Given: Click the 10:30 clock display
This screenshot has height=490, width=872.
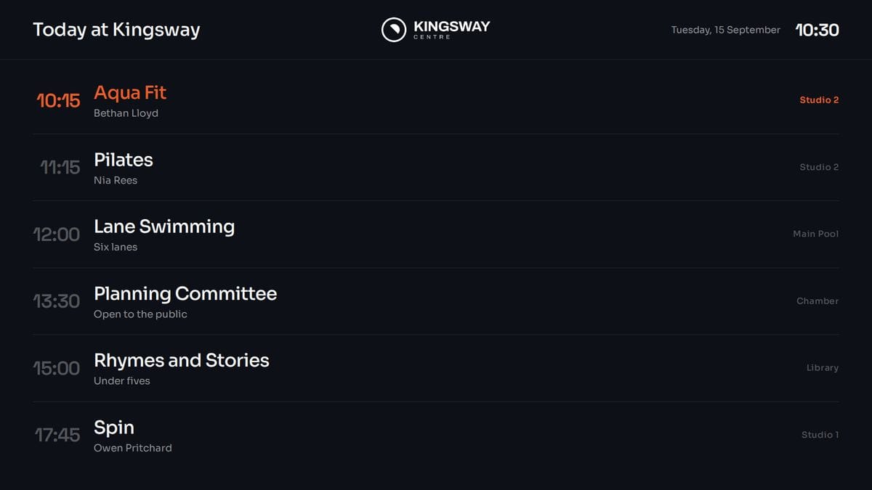Looking at the screenshot, I should (817, 30).
